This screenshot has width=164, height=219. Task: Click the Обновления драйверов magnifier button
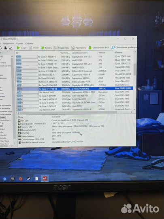tap(124, 47)
